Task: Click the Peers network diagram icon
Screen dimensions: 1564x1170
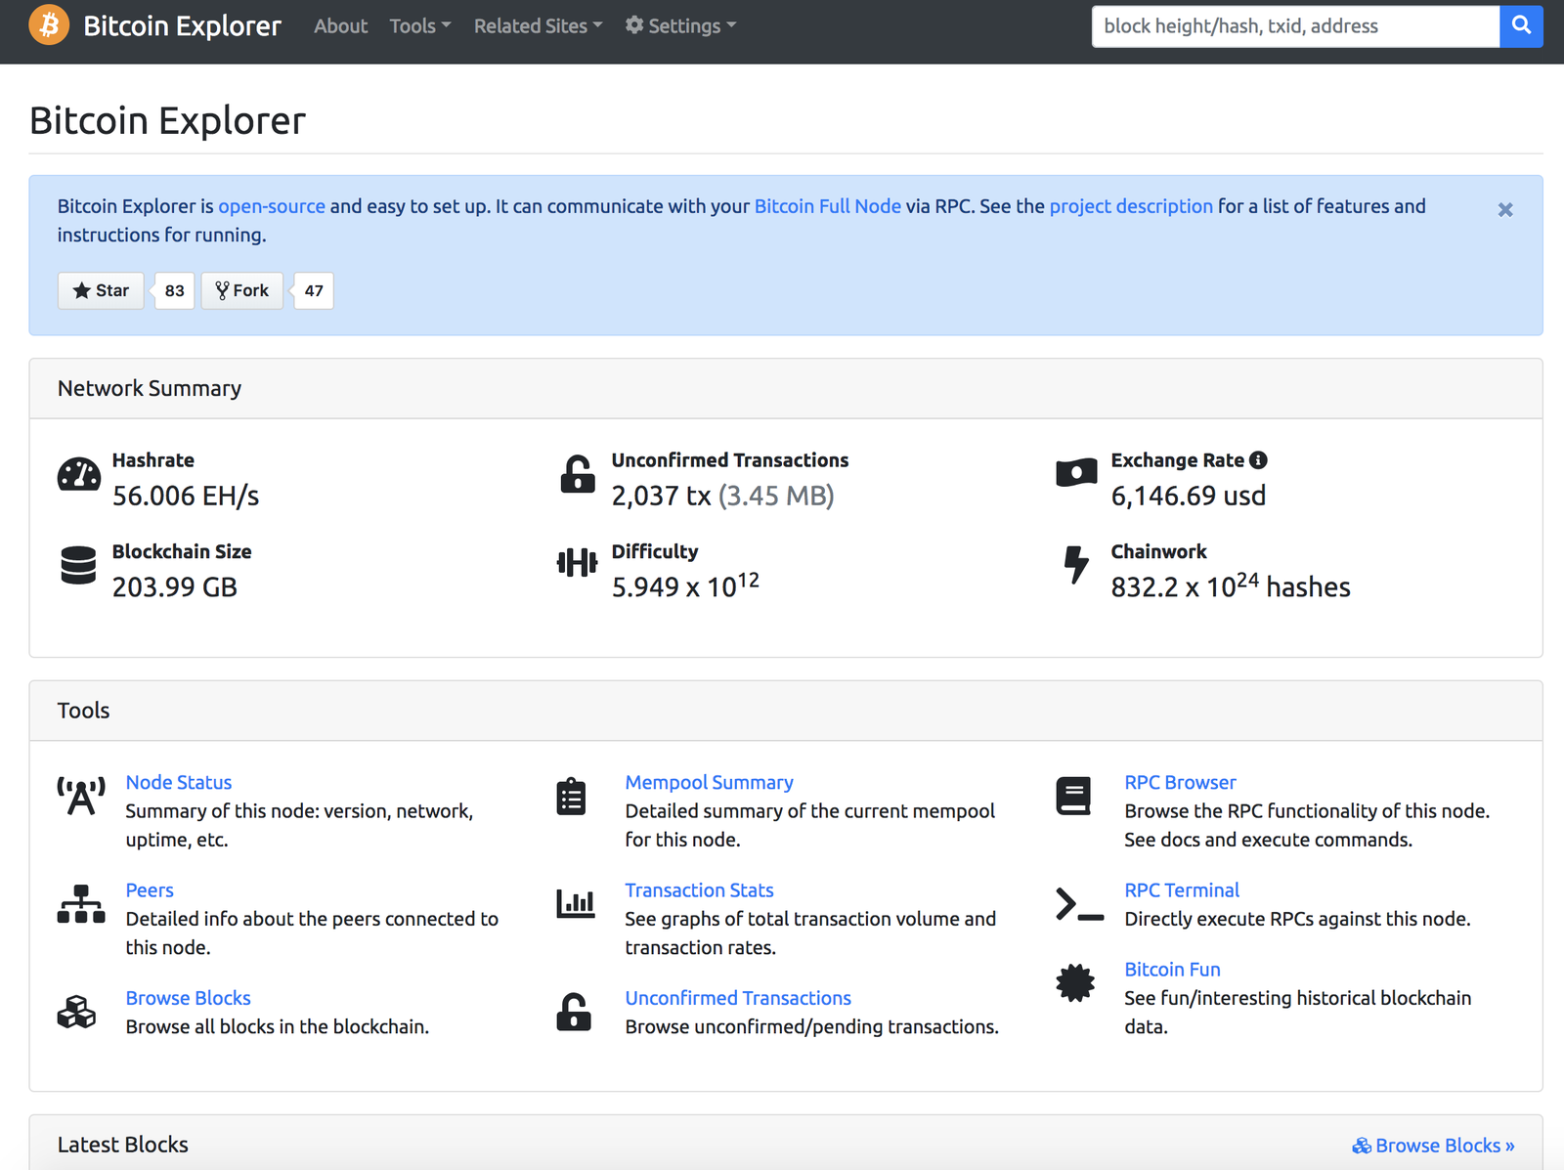Action: [81, 904]
